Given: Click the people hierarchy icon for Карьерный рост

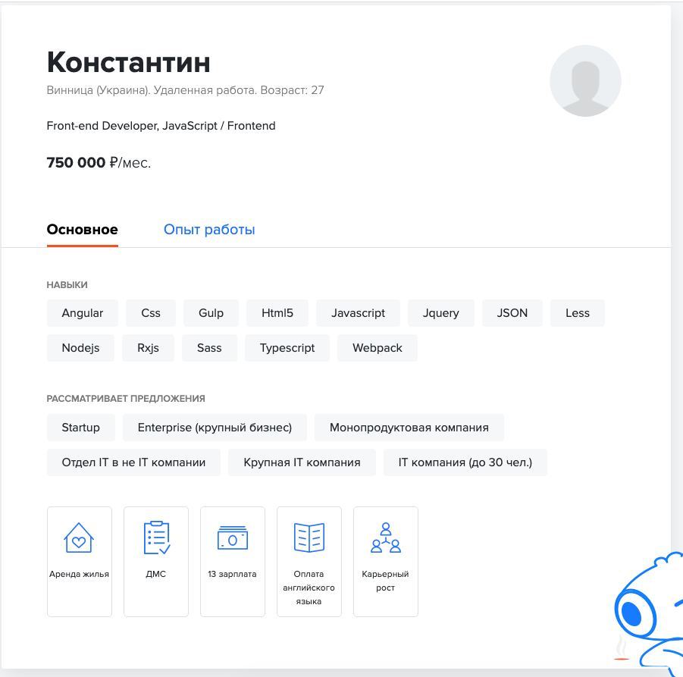Looking at the screenshot, I should tap(386, 538).
